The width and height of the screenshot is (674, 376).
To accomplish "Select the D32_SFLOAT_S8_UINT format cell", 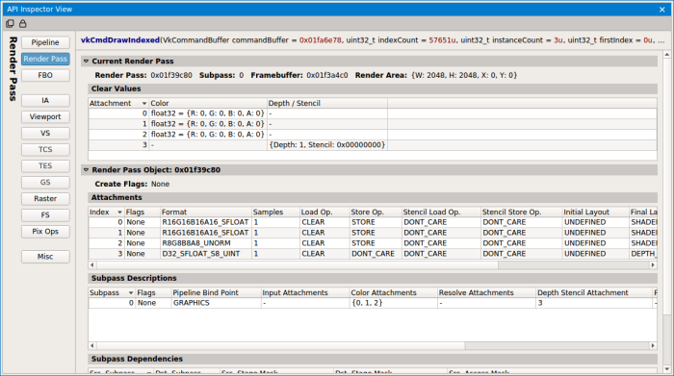I will pyautogui.click(x=205, y=254).
